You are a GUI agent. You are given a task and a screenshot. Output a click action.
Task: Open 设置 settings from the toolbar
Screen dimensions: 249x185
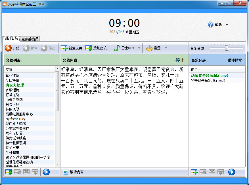pyautogui.click(x=154, y=48)
